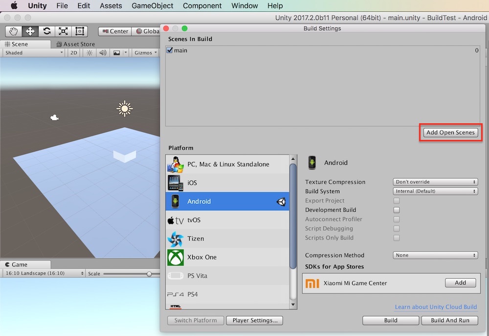The height and width of the screenshot is (336, 489).
Task: Toggle scene lighting sun icon
Action: tap(89, 53)
